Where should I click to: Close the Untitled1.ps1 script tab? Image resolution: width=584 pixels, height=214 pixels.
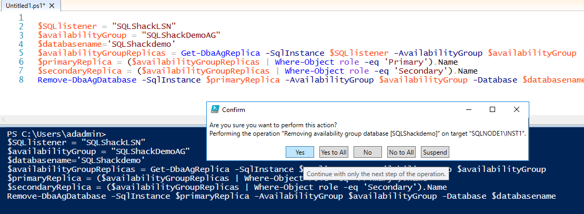click(48, 5)
